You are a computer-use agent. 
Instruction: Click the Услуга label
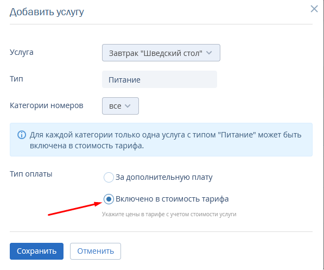click(x=22, y=52)
